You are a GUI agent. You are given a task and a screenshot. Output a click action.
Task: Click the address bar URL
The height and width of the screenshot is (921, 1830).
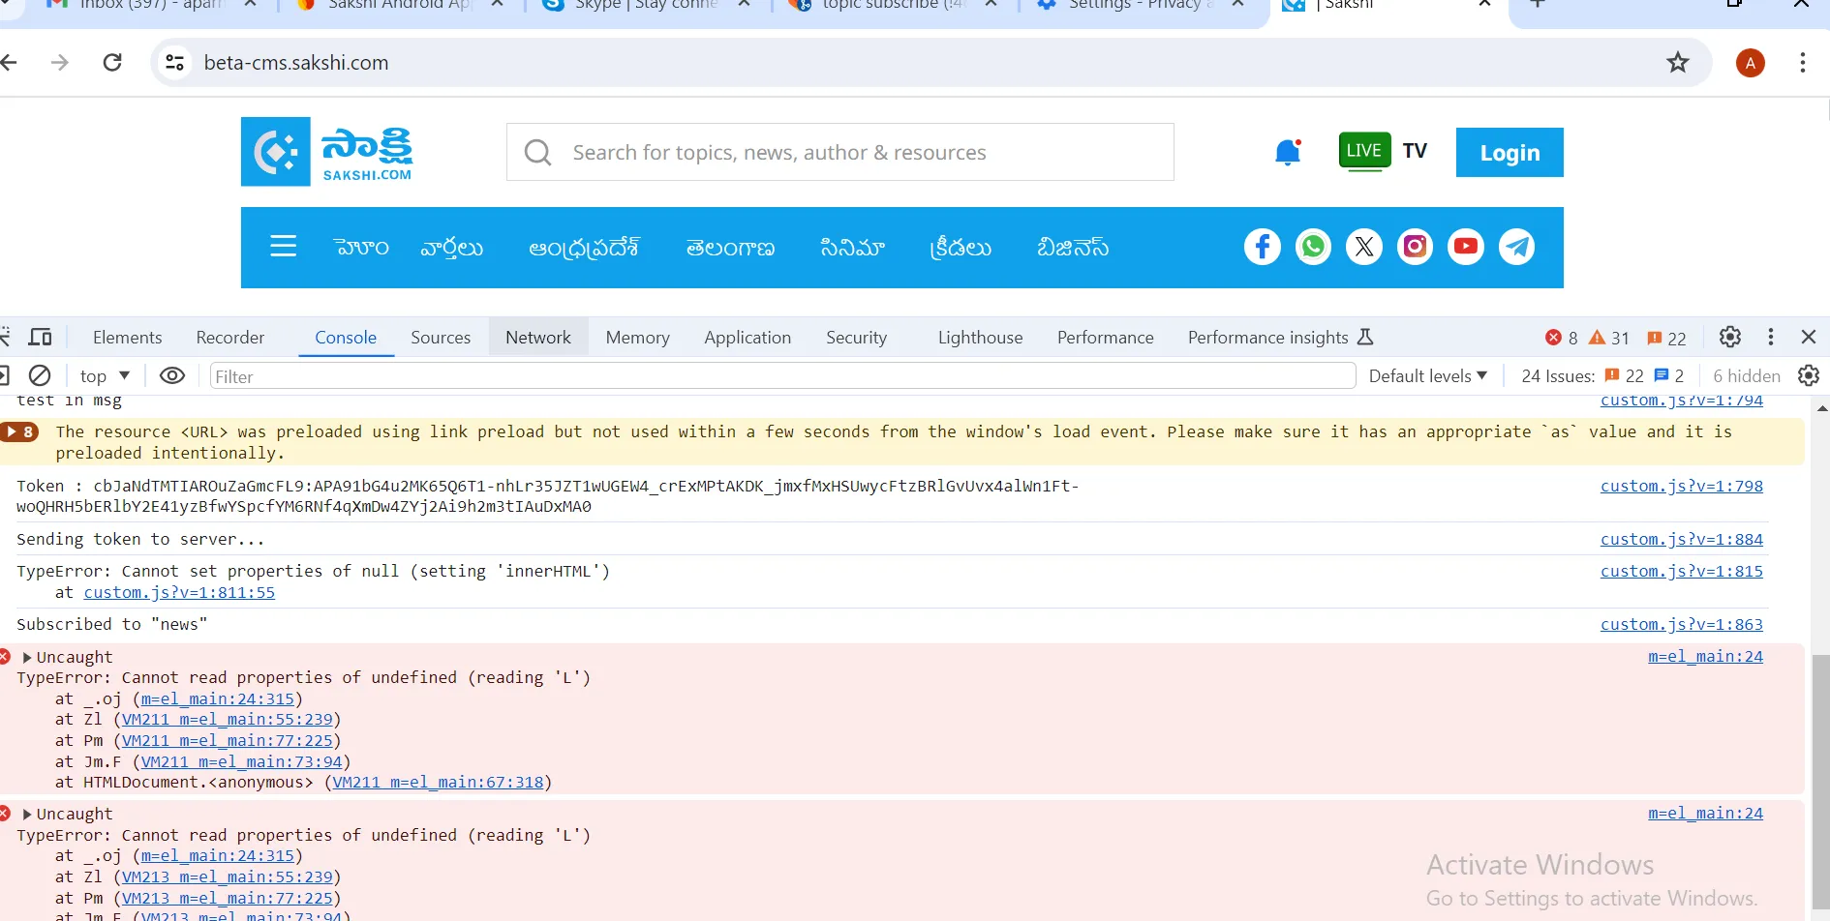click(x=296, y=63)
